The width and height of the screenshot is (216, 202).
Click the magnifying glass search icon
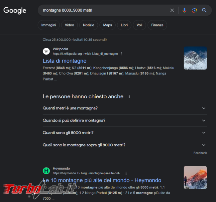tap(204, 10)
